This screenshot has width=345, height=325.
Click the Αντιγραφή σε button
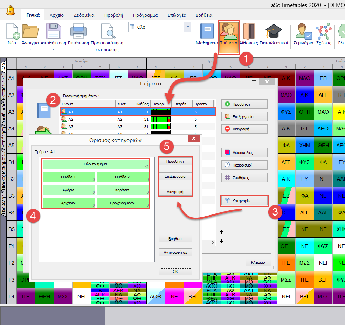(x=175, y=252)
